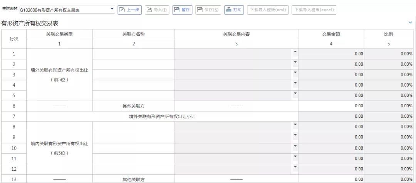The width and height of the screenshot is (416, 183).
Task: Click row 9 关联方名称 input cell
Action: coord(133,137)
